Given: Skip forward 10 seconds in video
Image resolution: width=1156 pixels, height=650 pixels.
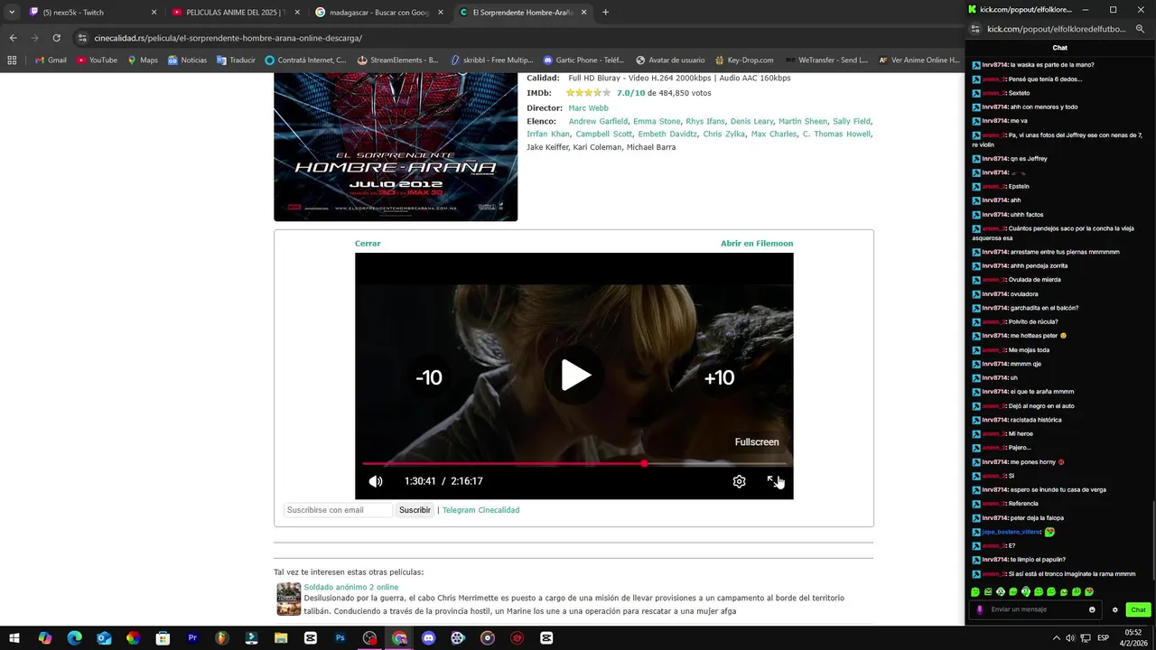Looking at the screenshot, I should click(x=719, y=377).
